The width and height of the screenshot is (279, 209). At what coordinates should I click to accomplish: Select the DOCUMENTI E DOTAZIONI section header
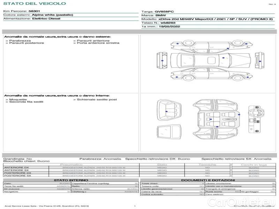coord(208,180)
